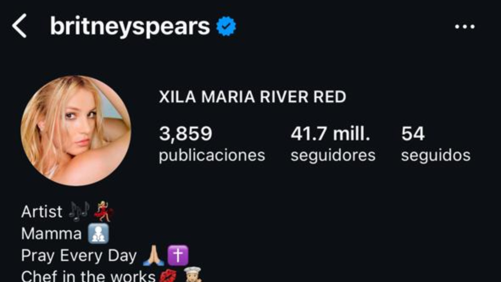Viewport: 501px width, 282px height.
Task: Open the circular profile picture
Action: click(76, 131)
